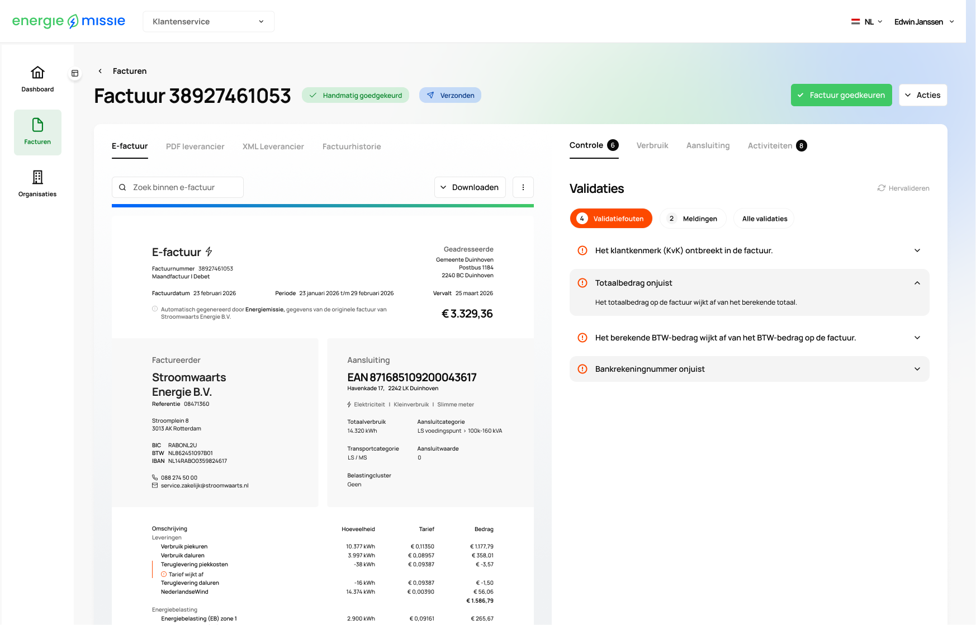Click the energiemissie logo
Viewport: 976px width, 625px height.
(69, 21)
